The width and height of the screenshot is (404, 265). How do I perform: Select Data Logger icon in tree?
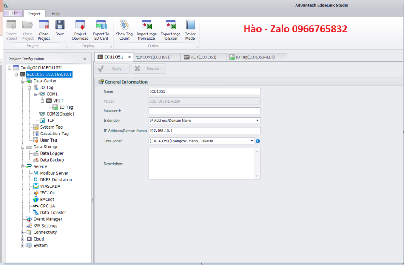coord(36,153)
